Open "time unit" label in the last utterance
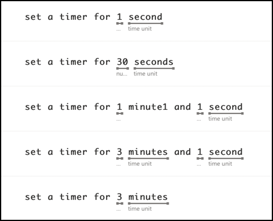 [x=140, y=209]
